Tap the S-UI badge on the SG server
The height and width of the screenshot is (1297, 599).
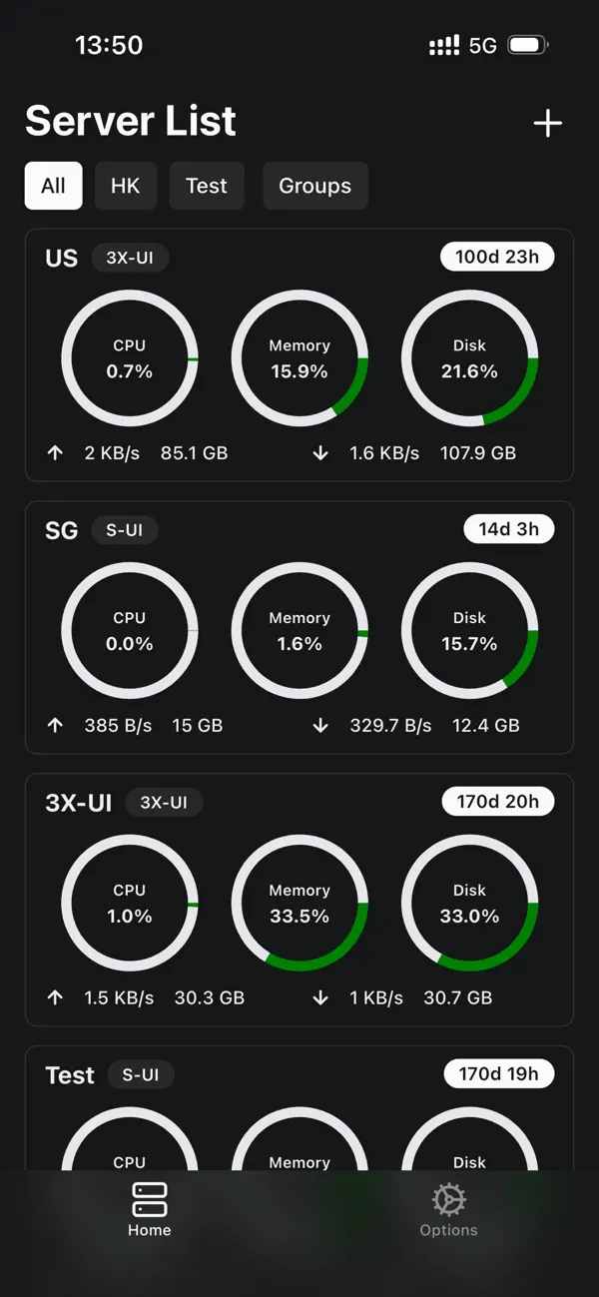coord(124,529)
